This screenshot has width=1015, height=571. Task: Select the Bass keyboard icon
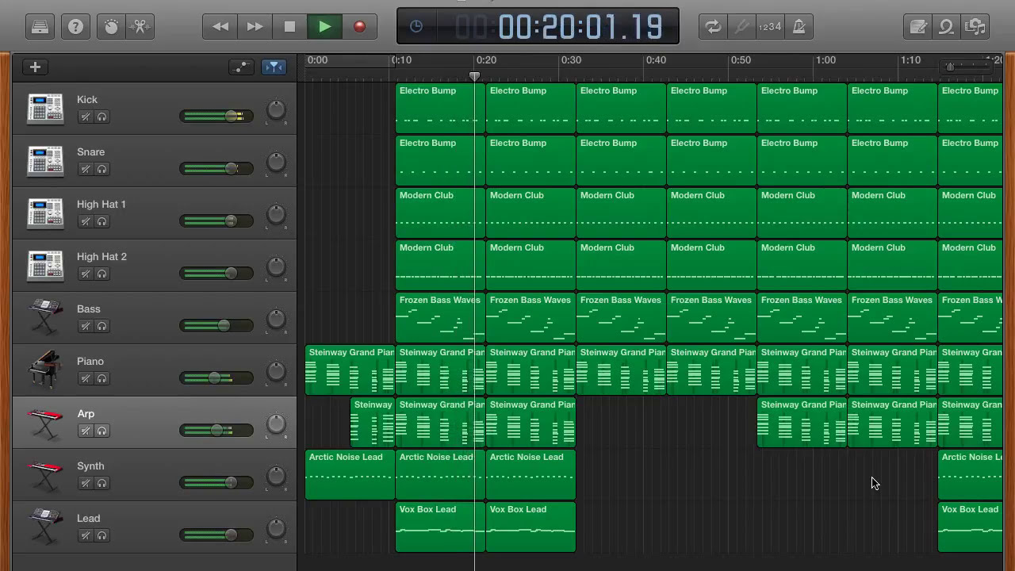(x=45, y=318)
